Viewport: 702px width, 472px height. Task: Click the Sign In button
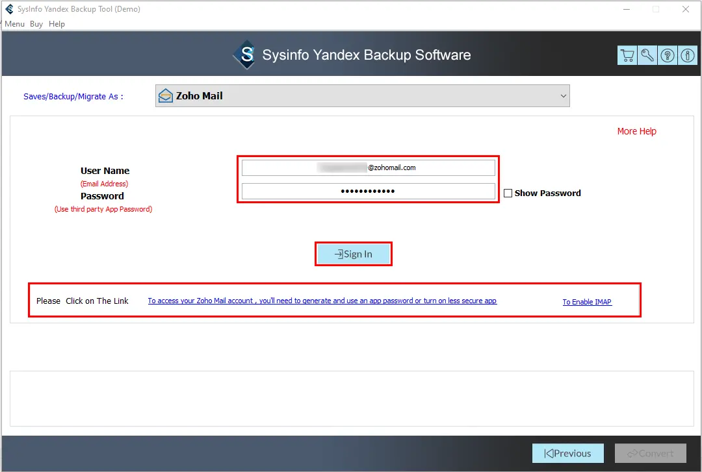pos(353,254)
